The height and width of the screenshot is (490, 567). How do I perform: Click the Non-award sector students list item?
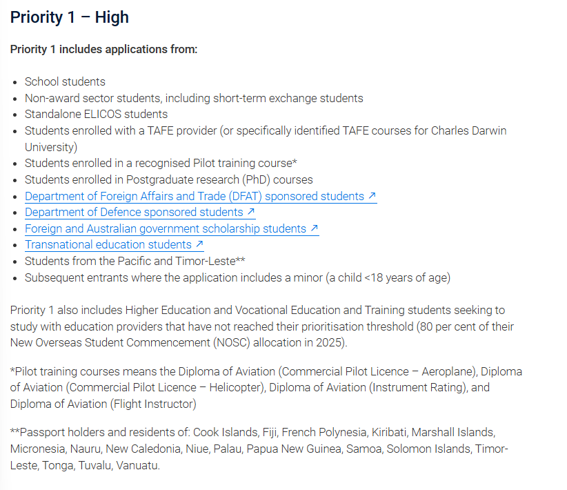[x=194, y=98]
